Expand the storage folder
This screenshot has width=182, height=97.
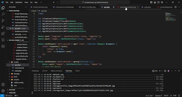point(9,74)
